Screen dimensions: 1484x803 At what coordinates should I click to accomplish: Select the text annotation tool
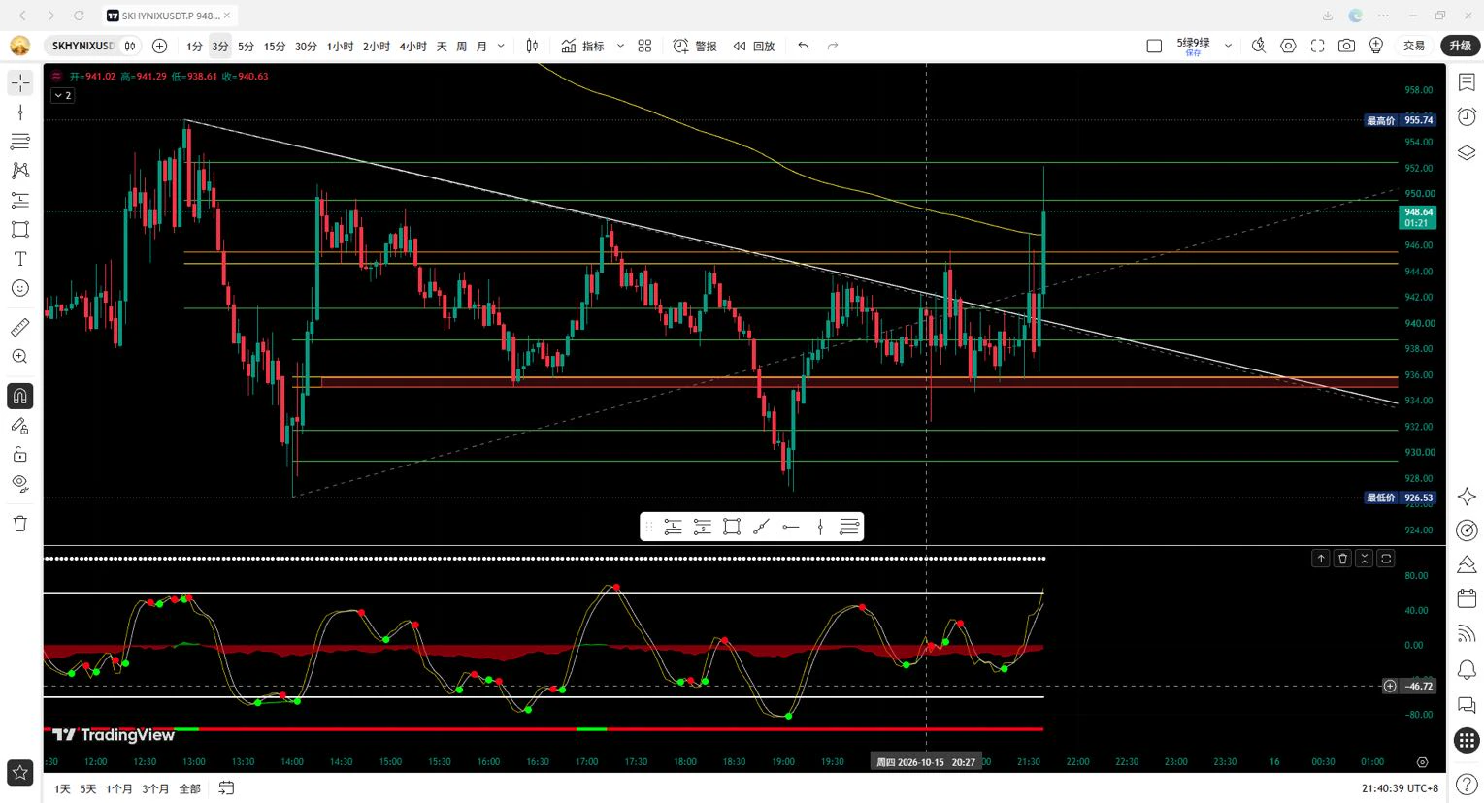click(20, 259)
